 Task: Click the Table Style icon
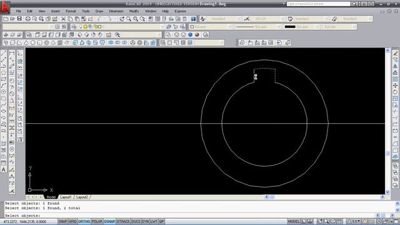pos(290,19)
